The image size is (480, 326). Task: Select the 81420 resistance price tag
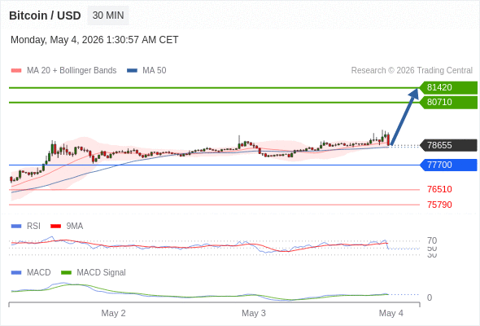click(x=448, y=88)
